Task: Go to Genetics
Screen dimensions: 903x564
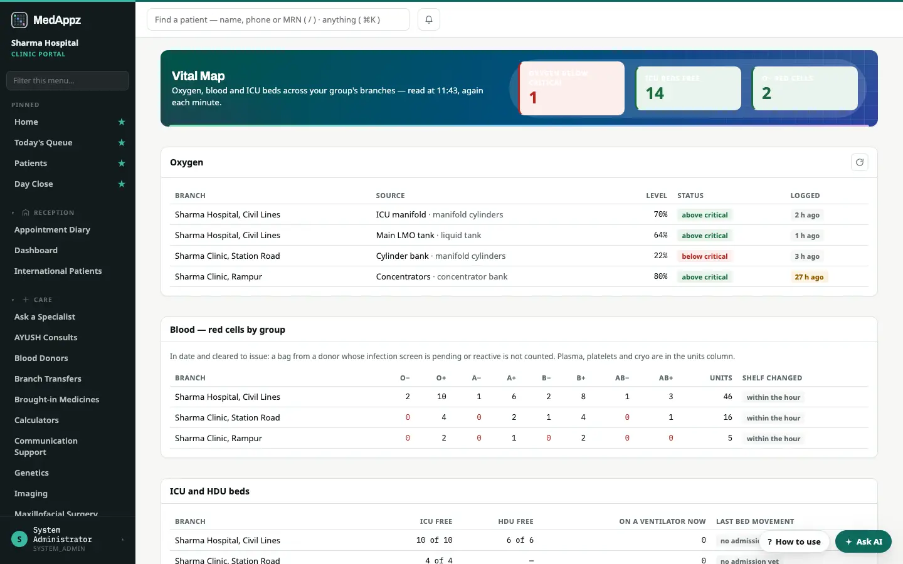Action: (31, 473)
